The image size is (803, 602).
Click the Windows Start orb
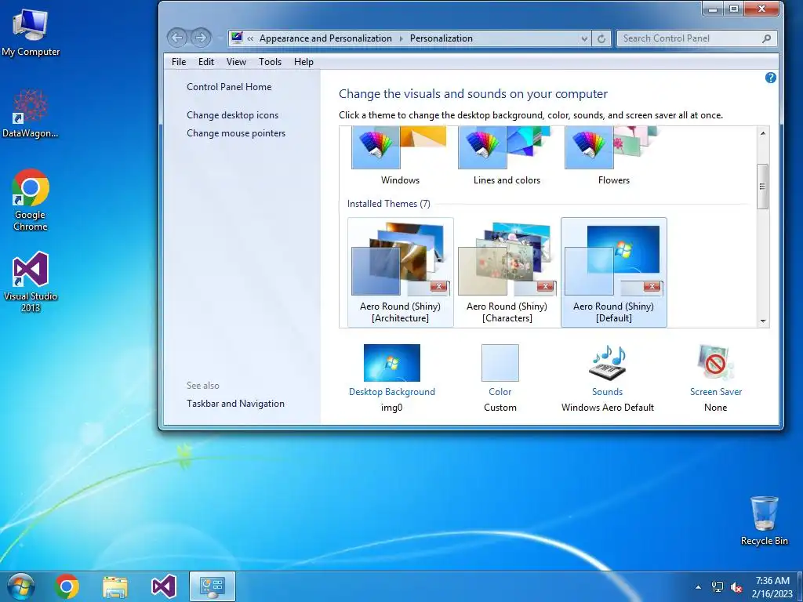click(20, 586)
